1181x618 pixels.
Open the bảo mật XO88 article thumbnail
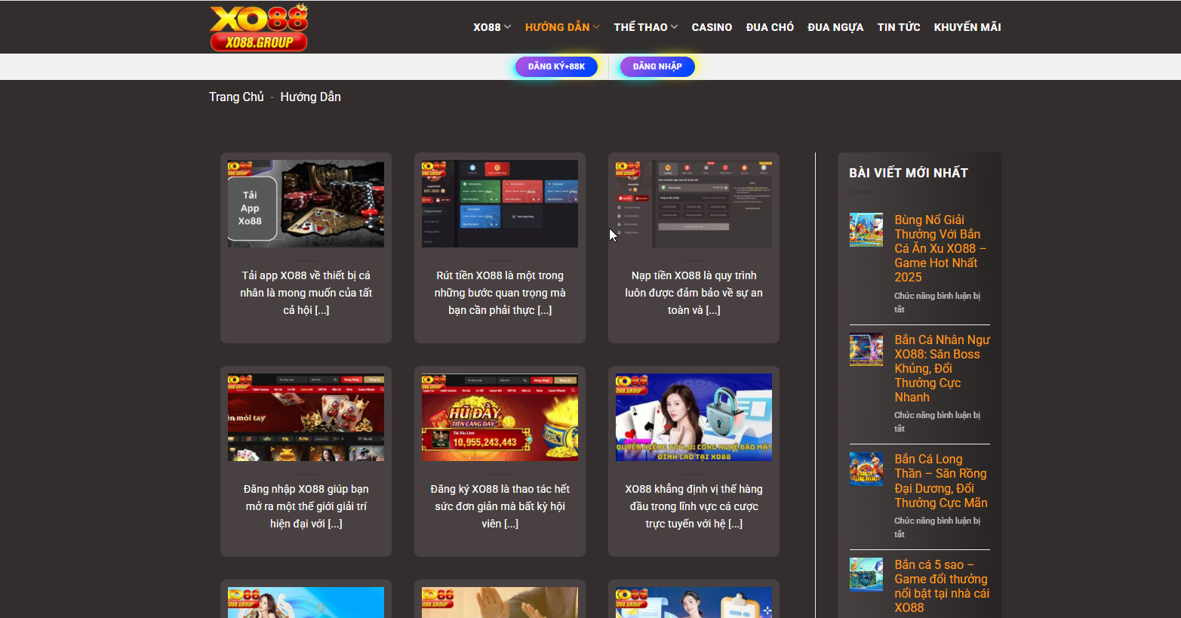click(694, 417)
